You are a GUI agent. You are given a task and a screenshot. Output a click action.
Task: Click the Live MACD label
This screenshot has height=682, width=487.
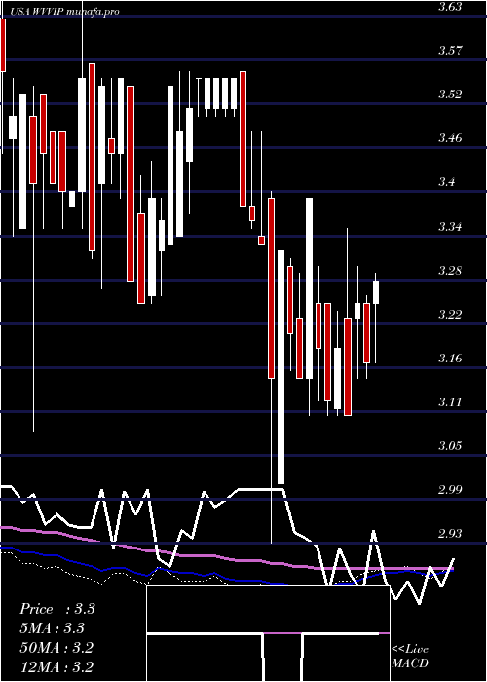[x=410, y=656]
